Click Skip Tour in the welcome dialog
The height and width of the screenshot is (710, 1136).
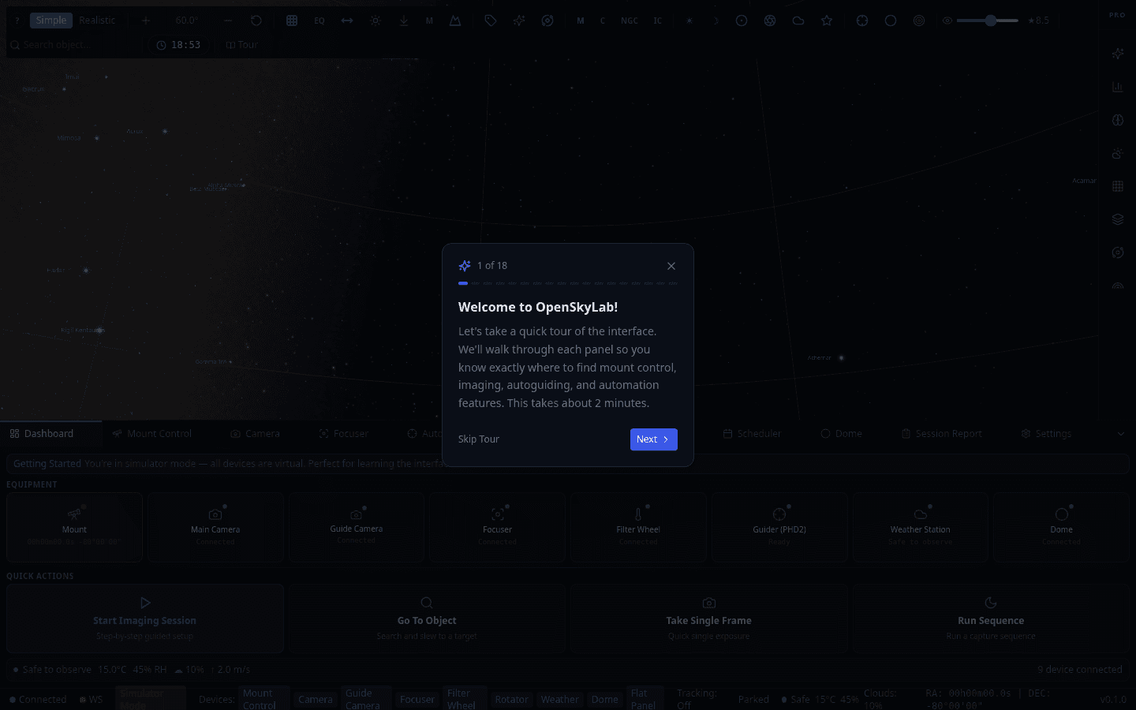pyautogui.click(x=479, y=439)
